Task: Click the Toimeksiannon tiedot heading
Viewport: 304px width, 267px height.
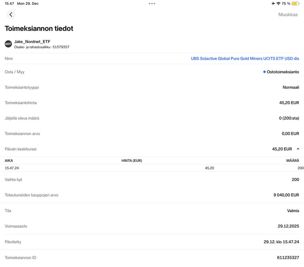Action: click(39, 28)
